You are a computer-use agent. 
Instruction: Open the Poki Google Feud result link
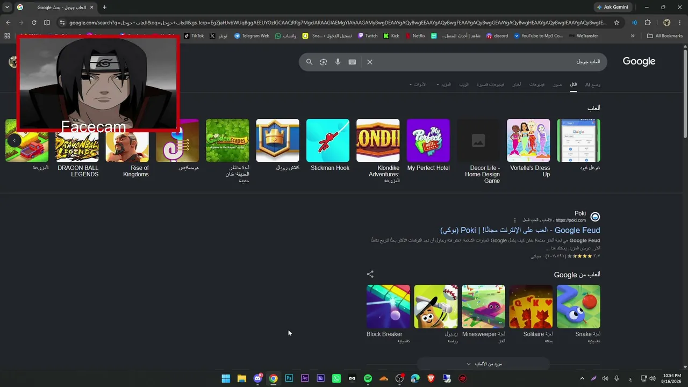point(520,230)
